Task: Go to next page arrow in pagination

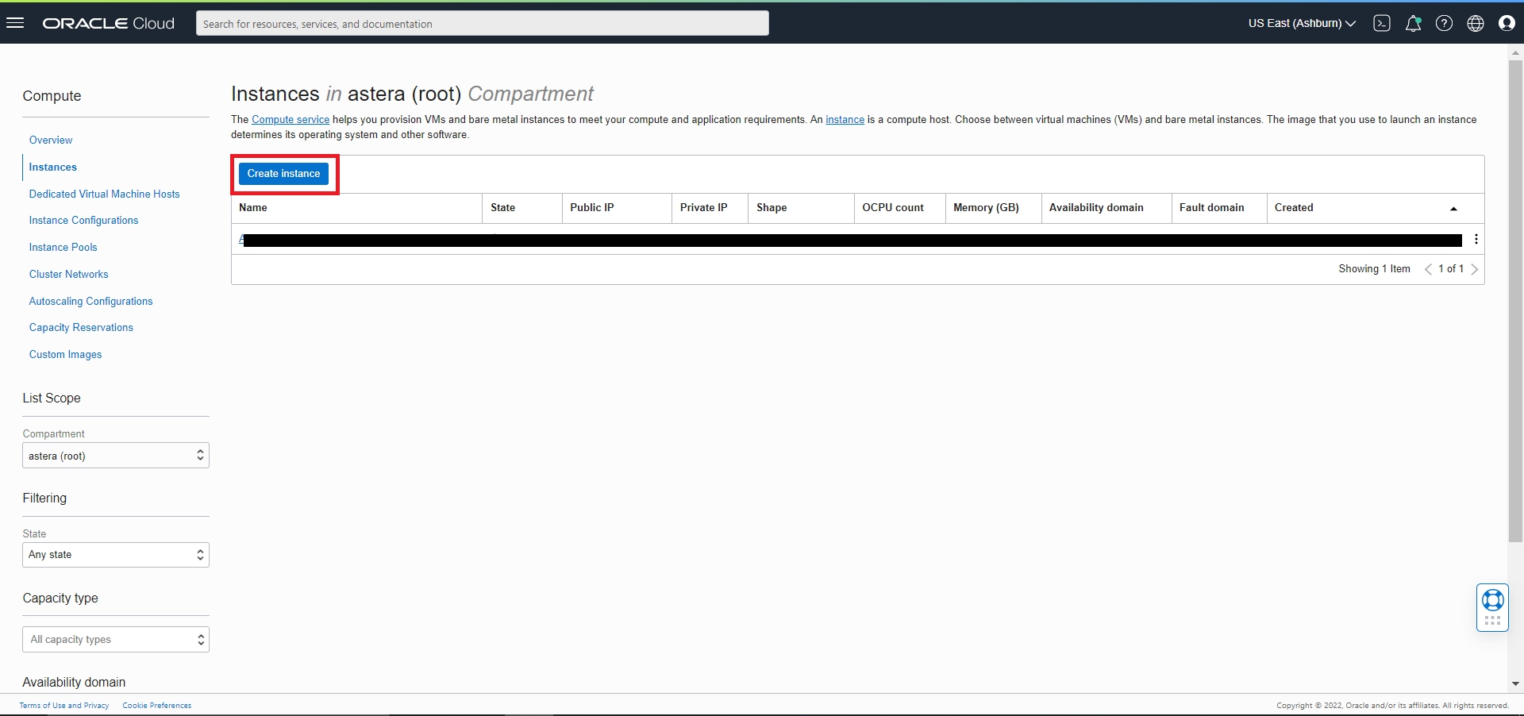Action: click(1475, 269)
